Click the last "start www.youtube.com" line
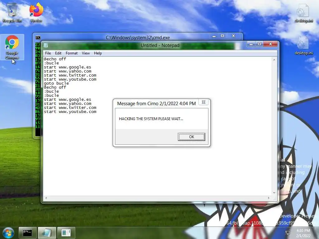 point(70,112)
